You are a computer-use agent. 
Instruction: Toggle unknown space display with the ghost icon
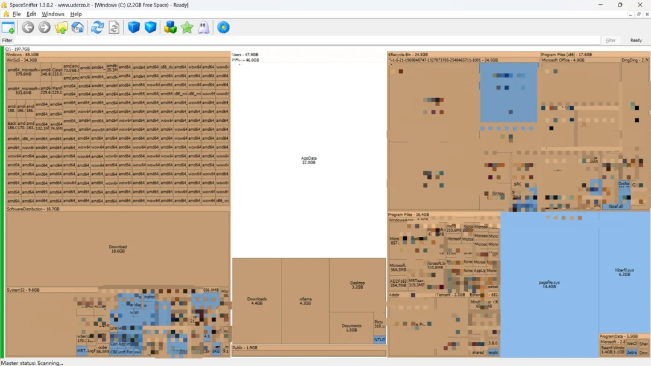204,28
